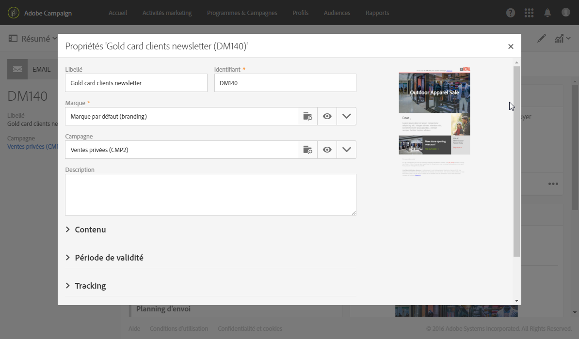Screen dimensions: 579x339
Task: Click in the Marque text field
Action: coord(182,116)
